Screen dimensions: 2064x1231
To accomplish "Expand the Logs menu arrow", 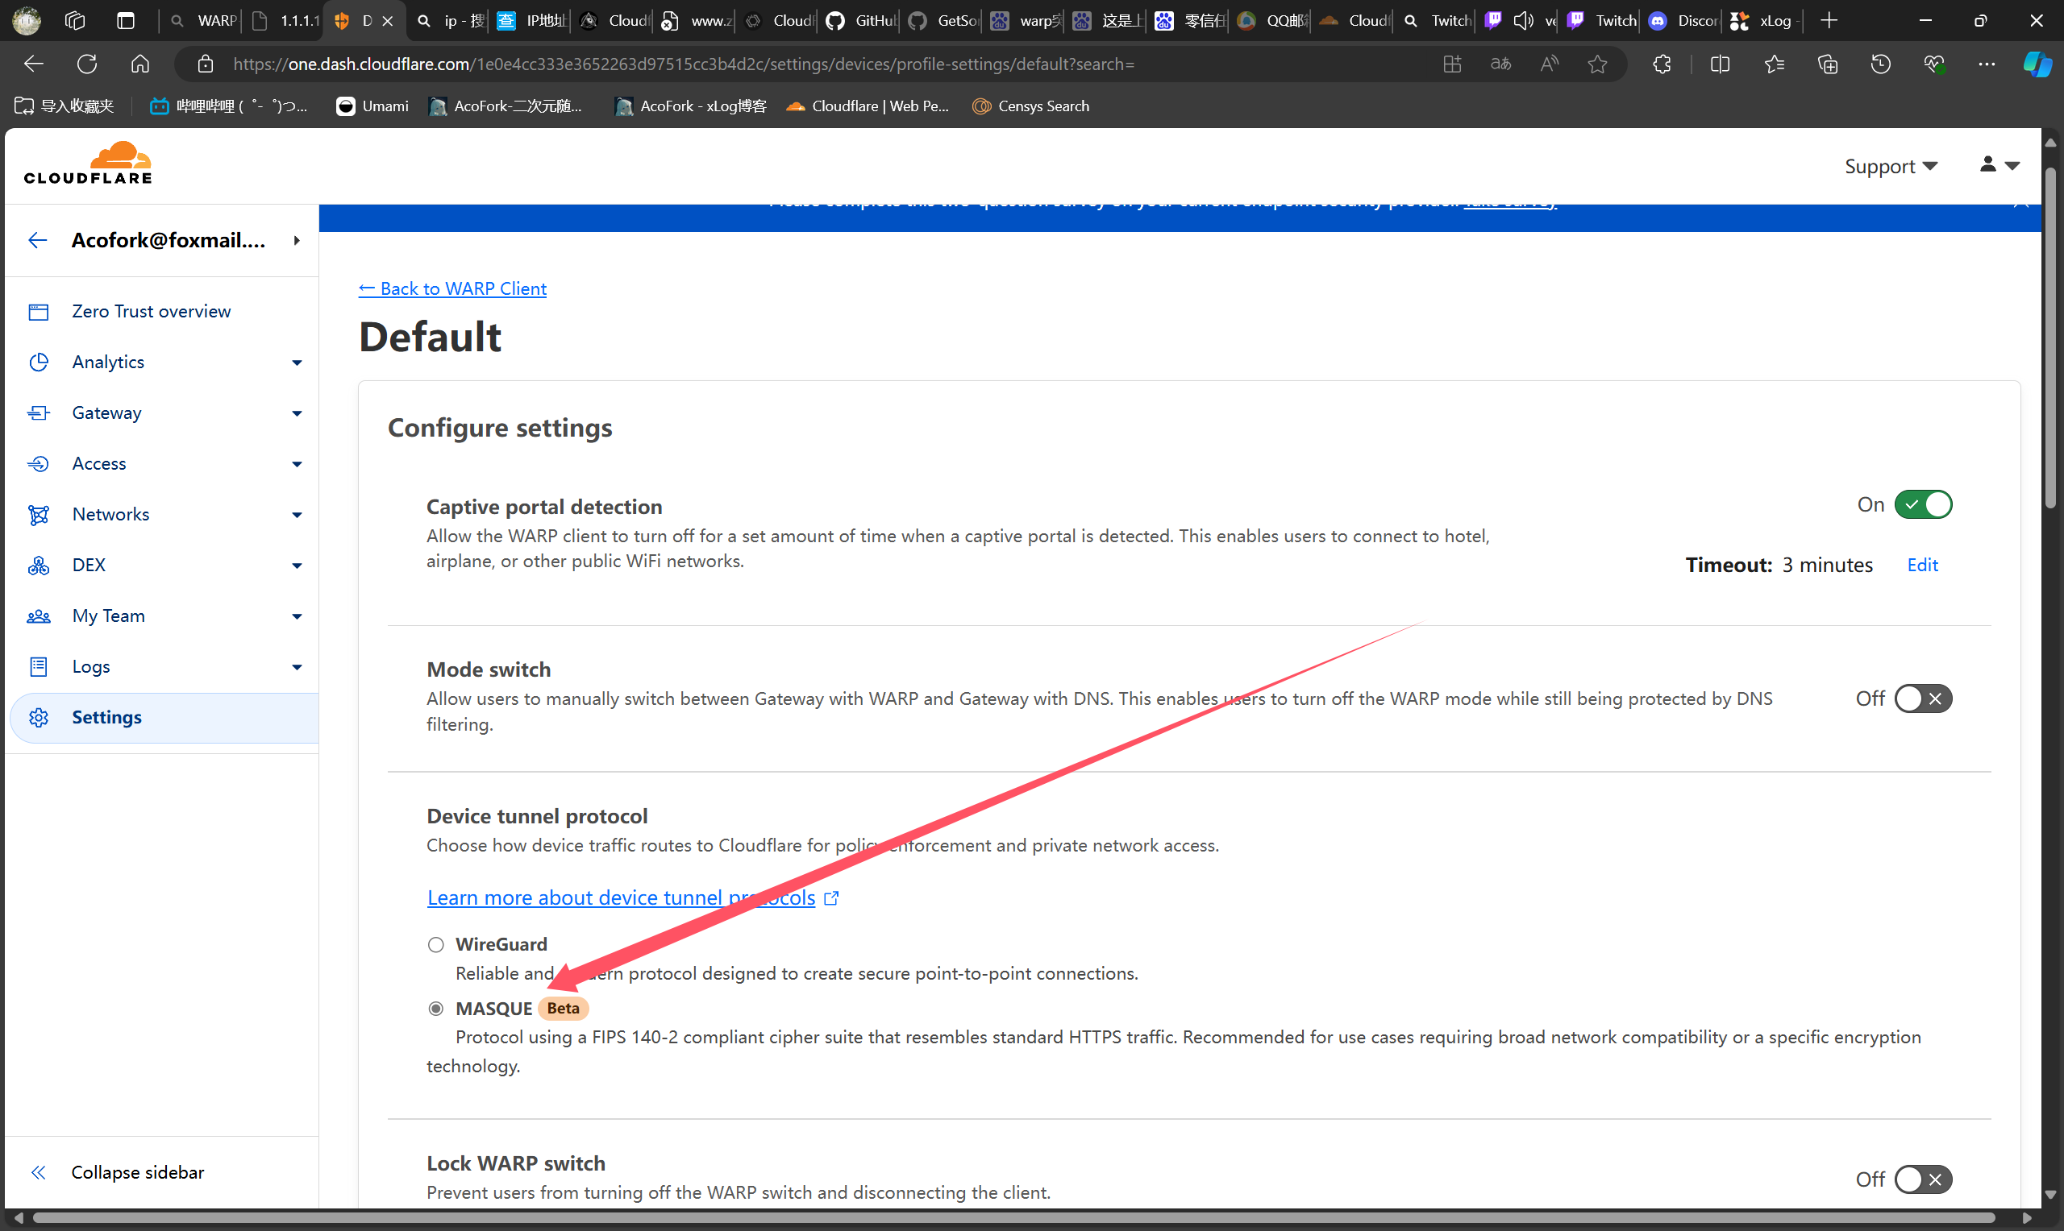I will tap(298, 668).
